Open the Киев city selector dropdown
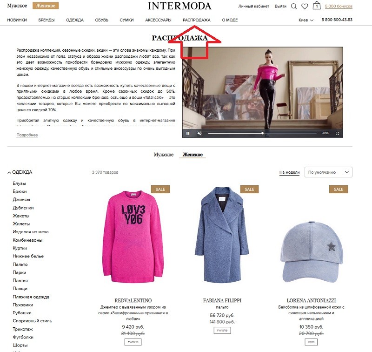This screenshot has height=352, width=372. point(306,20)
